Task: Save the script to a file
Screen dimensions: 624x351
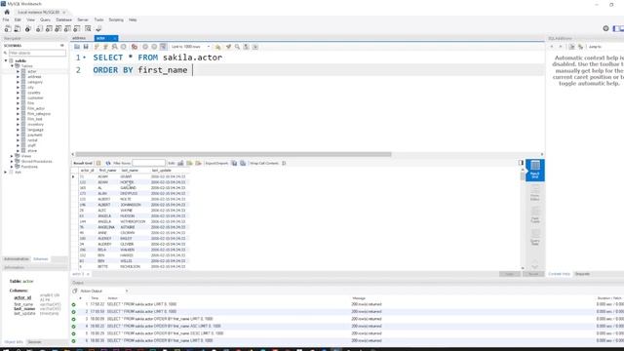Action: 86,47
